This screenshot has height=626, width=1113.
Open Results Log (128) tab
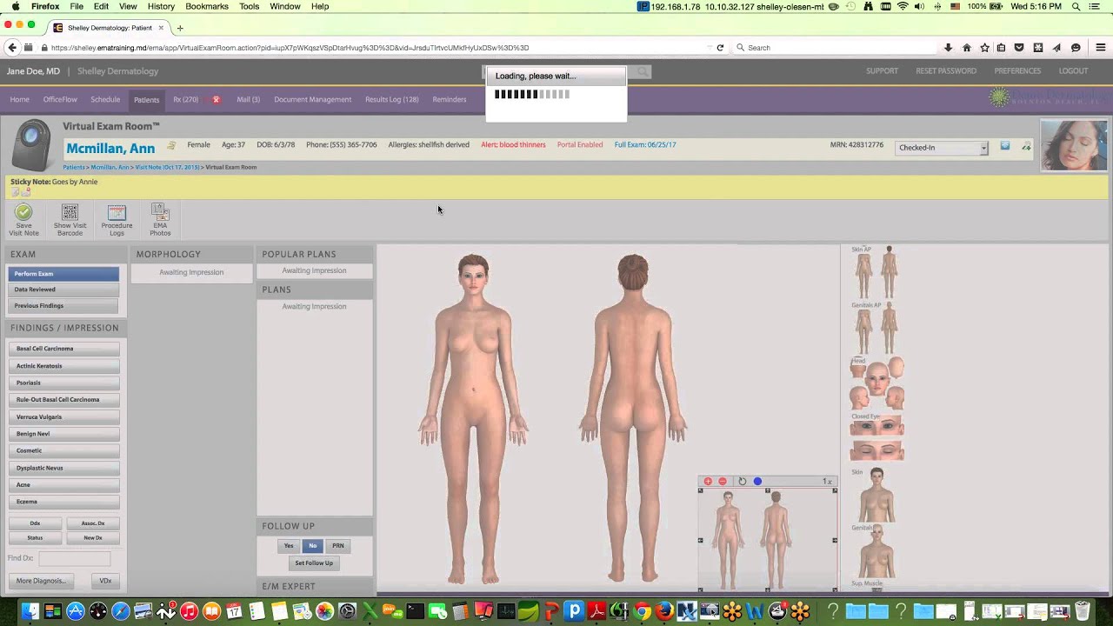pos(391,99)
